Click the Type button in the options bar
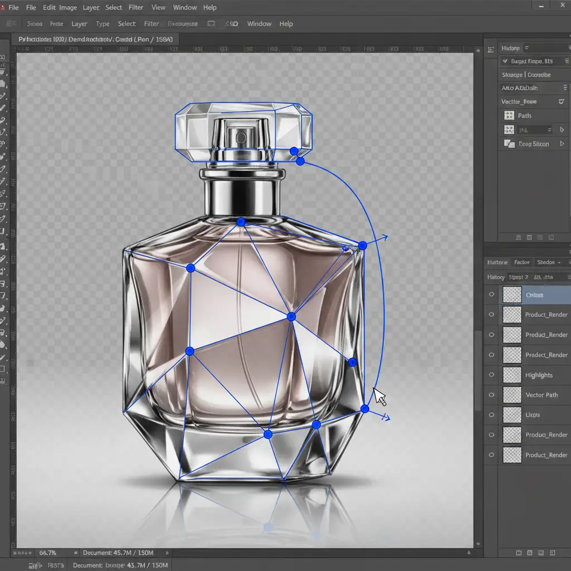 (103, 24)
